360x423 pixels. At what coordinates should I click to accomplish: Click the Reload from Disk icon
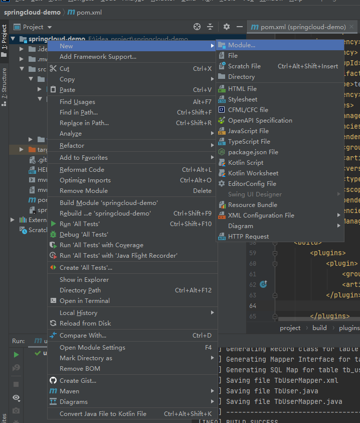click(53, 323)
